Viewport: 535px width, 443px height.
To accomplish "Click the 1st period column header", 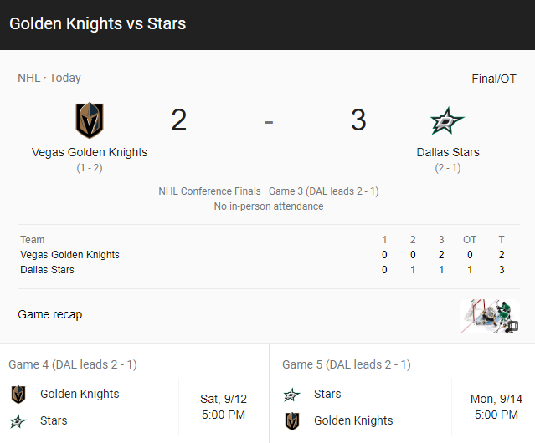I will coord(384,240).
